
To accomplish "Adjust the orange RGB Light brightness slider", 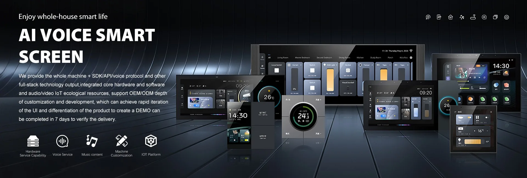I will (x=330, y=80).
